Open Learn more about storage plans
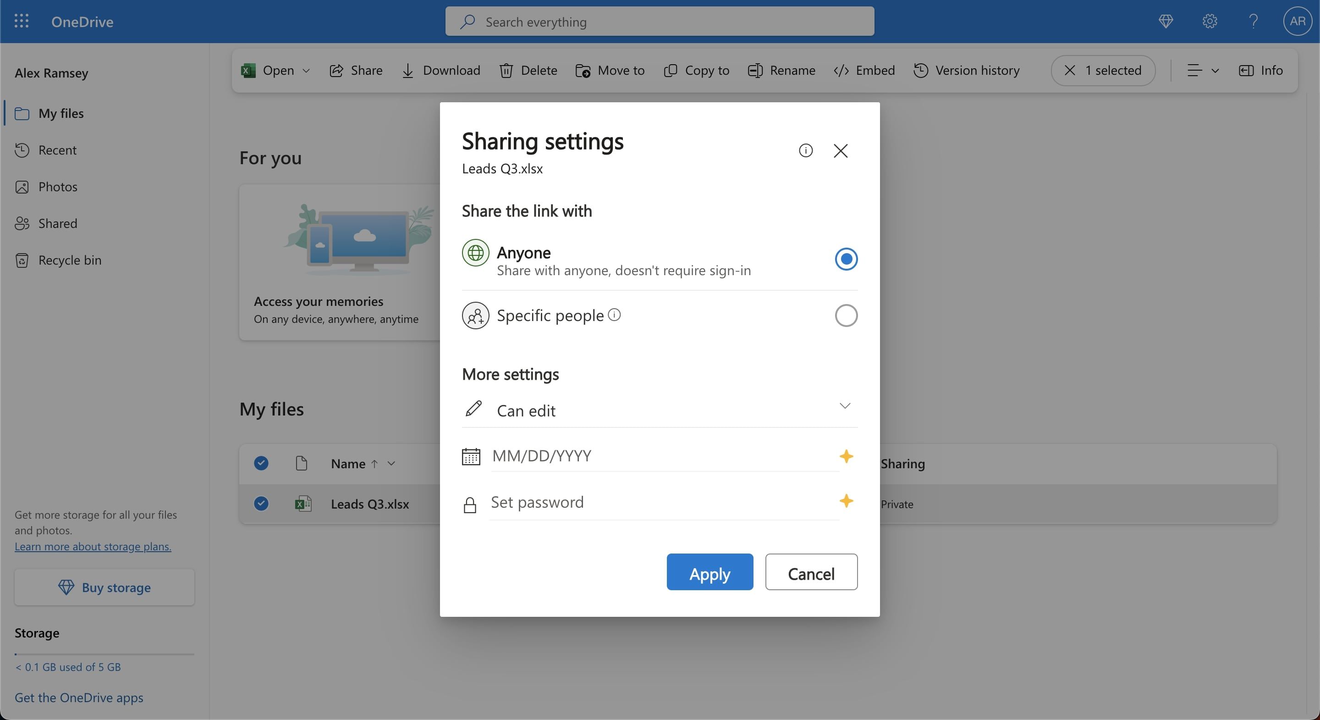 92,547
